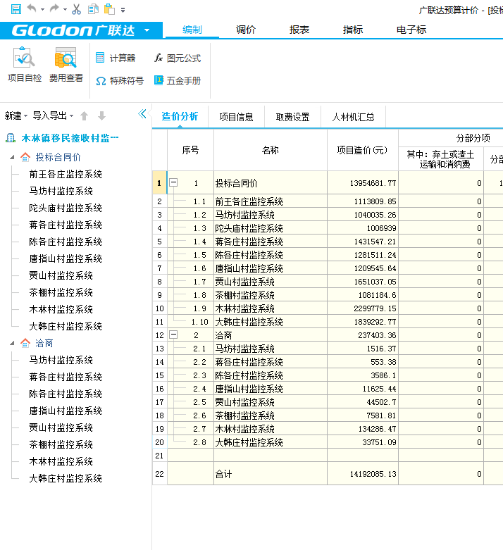Screen dimensions: 503x550
Task: Click the Copy icon in quick toolbar
Action: [x=93, y=8]
